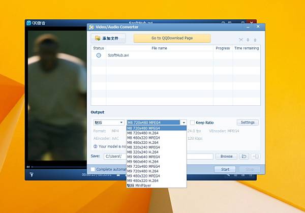Select M8 480x320 H.264 preset
This screenshot has height=213, width=305.
click(x=157, y=142)
